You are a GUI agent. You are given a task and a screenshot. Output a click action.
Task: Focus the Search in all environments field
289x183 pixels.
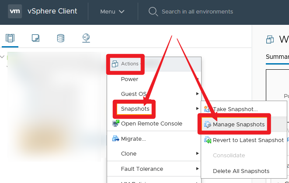pyautogui.click(x=197, y=12)
